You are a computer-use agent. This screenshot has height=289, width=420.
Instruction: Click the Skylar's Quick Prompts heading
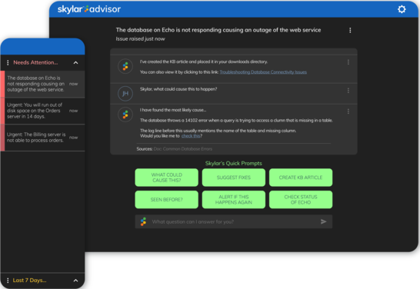(x=234, y=163)
